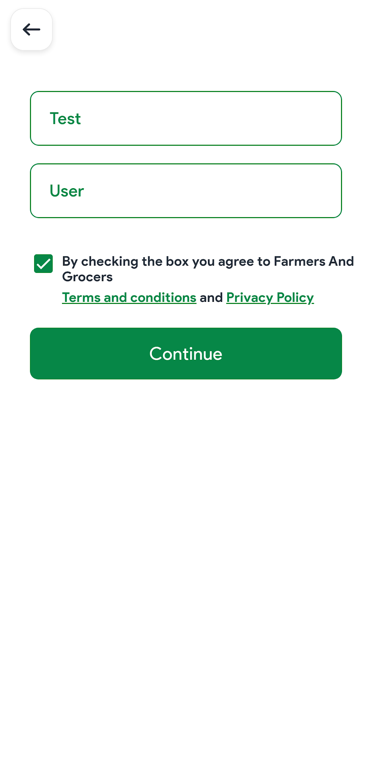This screenshot has width=372, height=765.
Task: Tap the back arrow in the top corner
Action: click(x=31, y=30)
